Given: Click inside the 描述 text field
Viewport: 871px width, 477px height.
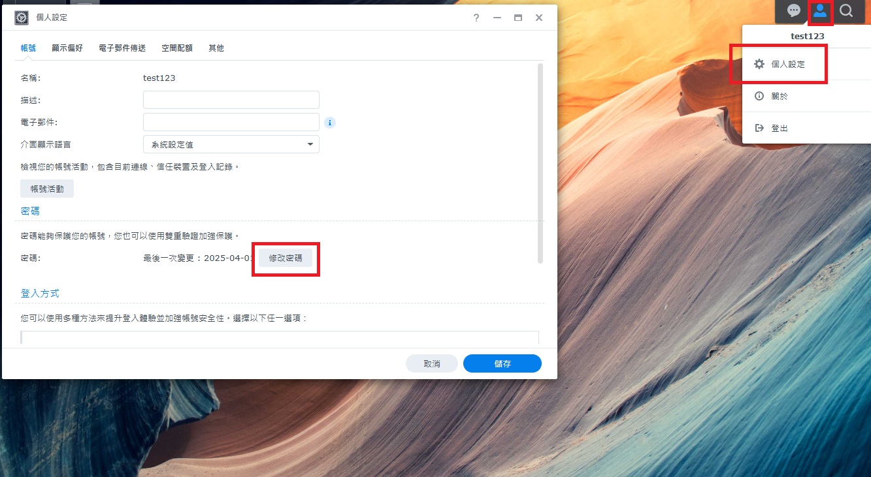Looking at the screenshot, I should 231,99.
